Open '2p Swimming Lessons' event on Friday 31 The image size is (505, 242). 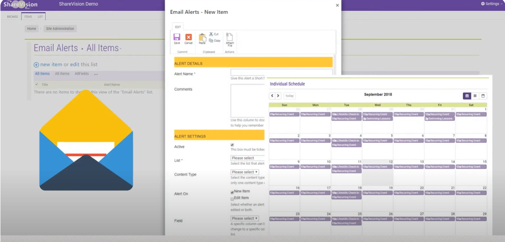440,118
